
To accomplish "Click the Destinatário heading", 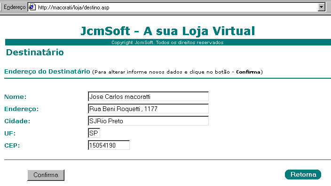I will click(x=35, y=52).
